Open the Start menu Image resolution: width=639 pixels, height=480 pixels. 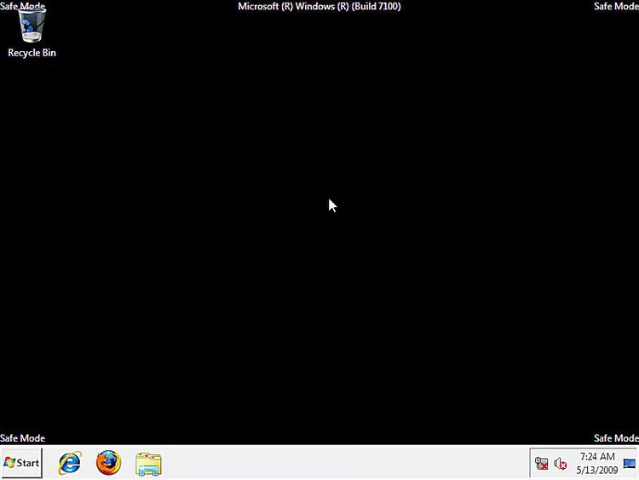click(21, 463)
